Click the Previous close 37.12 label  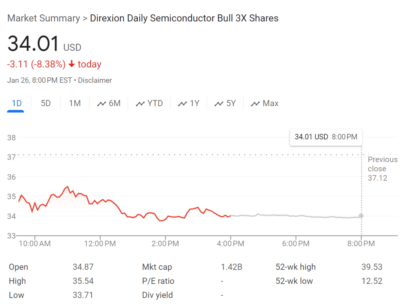[382, 169]
